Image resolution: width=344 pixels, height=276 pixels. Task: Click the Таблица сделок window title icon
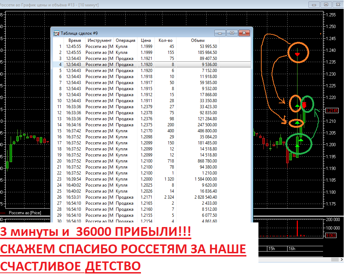(56, 33)
